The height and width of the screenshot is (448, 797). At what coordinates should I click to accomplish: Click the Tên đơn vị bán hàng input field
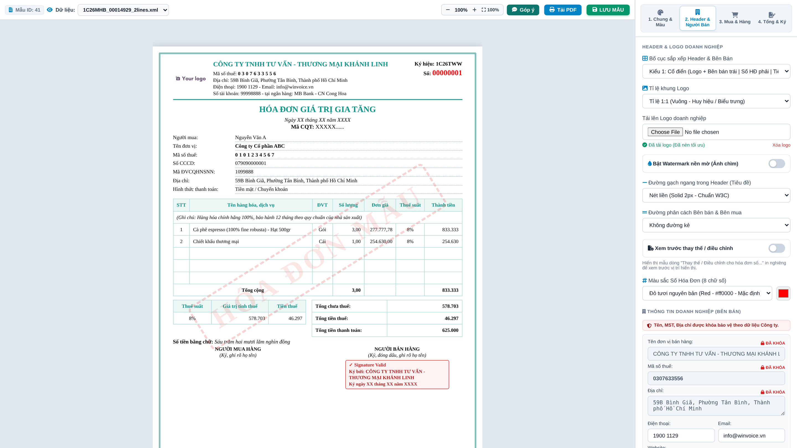click(716, 354)
